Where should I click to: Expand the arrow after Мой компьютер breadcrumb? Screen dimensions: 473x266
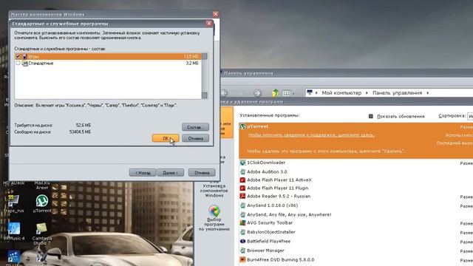click(x=367, y=93)
